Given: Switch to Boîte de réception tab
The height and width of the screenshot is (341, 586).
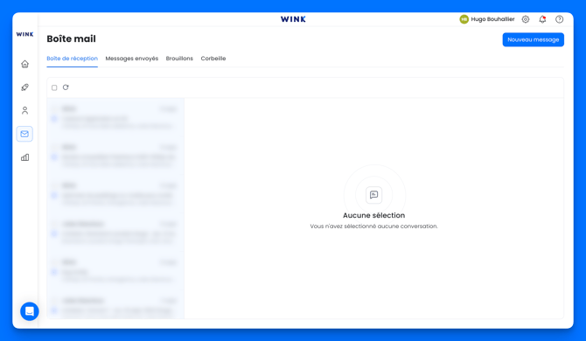Looking at the screenshot, I should tap(72, 59).
